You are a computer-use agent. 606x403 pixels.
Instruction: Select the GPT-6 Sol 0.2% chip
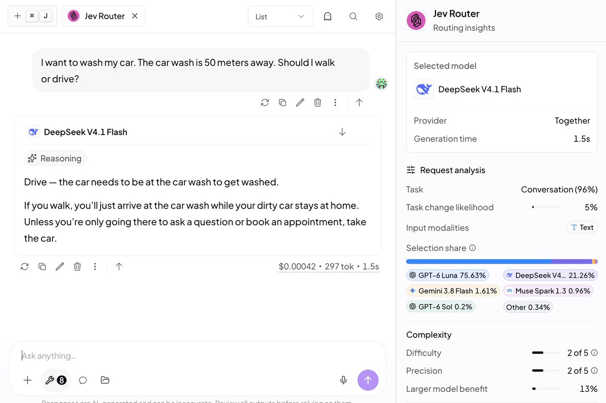tap(441, 307)
